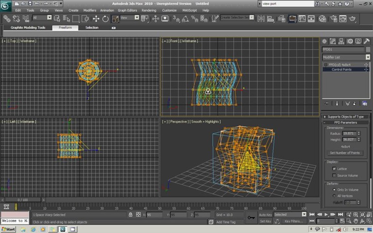
Task: Switch to the Hierarchy command panel
Action: [341, 41]
